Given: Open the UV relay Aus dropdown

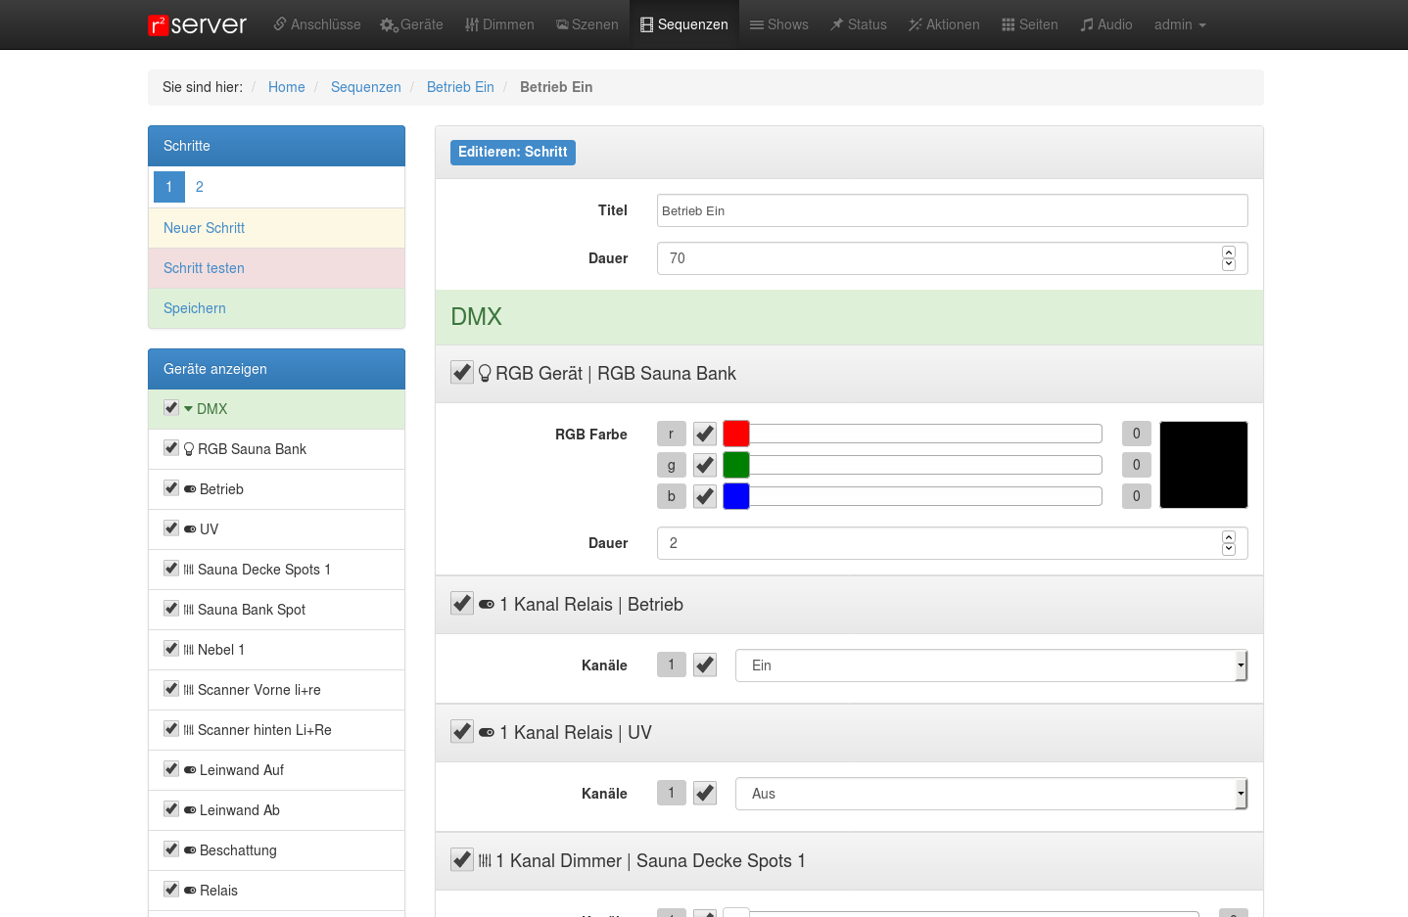Looking at the screenshot, I should pyautogui.click(x=990, y=794).
